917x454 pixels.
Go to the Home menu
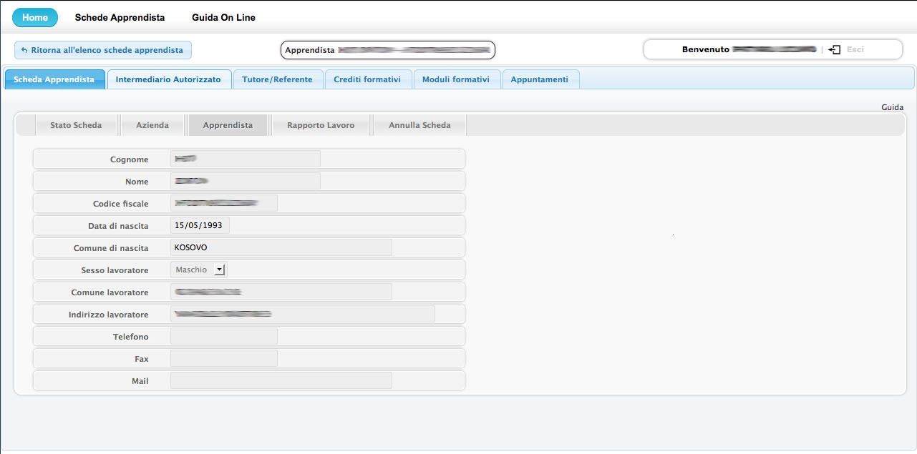[x=35, y=18]
